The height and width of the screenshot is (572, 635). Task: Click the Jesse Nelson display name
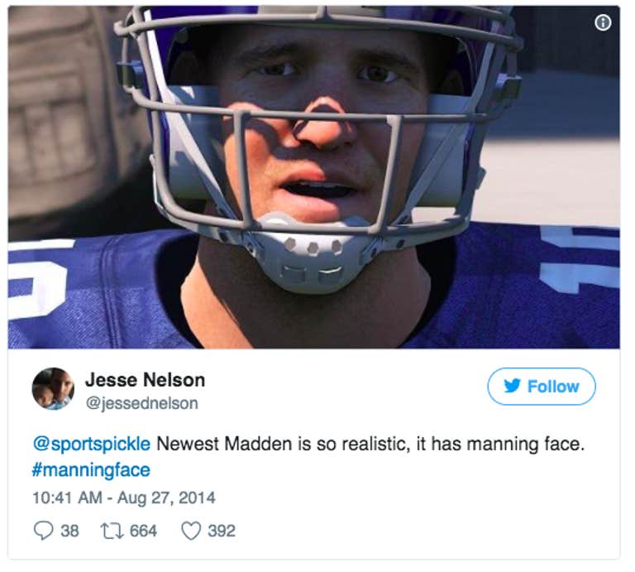[x=145, y=380]
